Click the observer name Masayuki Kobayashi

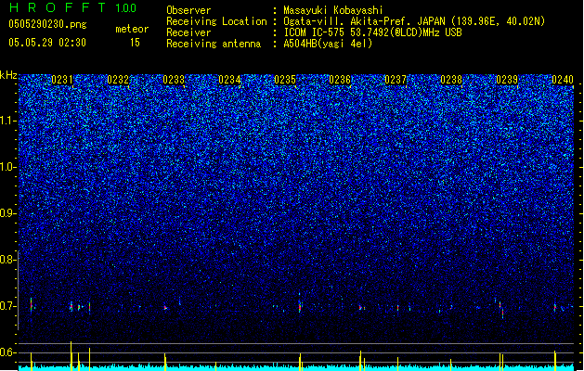coord(332,10)
